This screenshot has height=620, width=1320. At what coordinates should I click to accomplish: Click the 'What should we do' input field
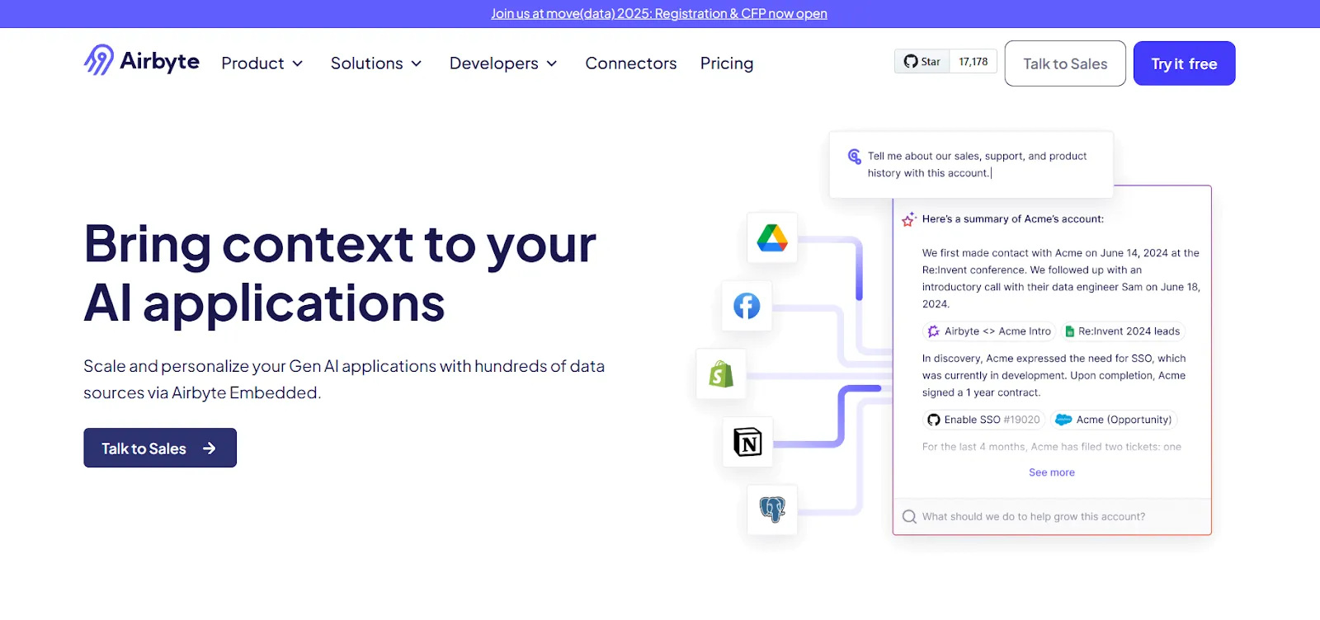[1052, 516]
